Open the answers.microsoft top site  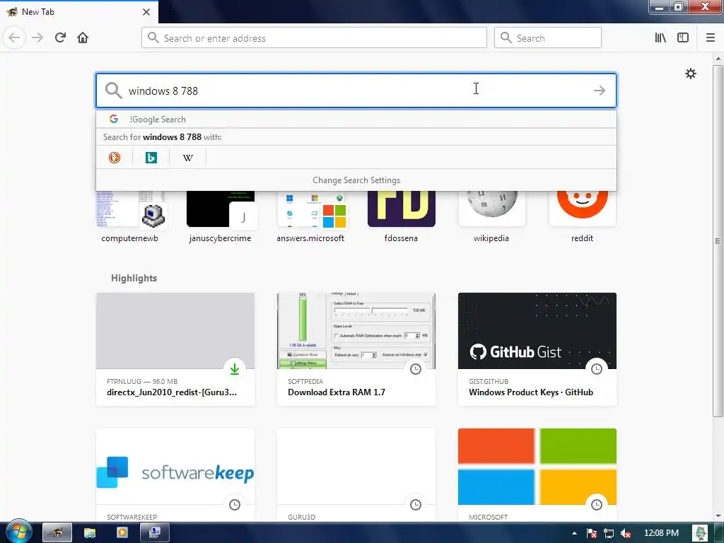click(x=311, y=217)
